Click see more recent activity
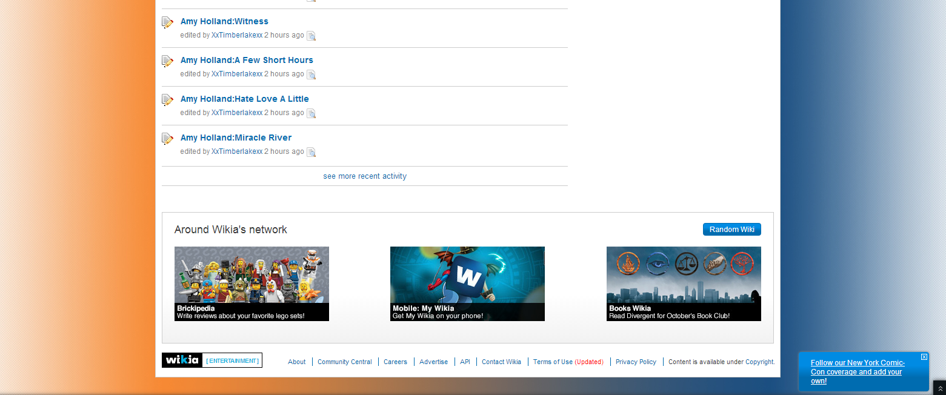Screen dimensions: 946x395 coord(365,176)
